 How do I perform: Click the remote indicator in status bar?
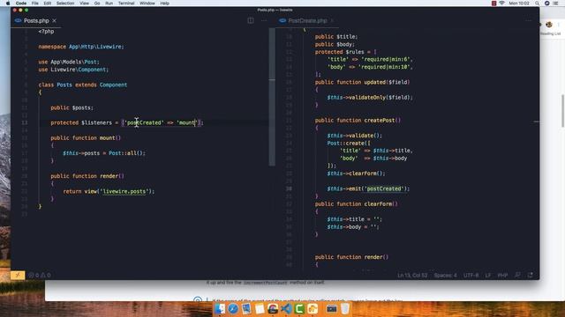(x=18, y=276)
